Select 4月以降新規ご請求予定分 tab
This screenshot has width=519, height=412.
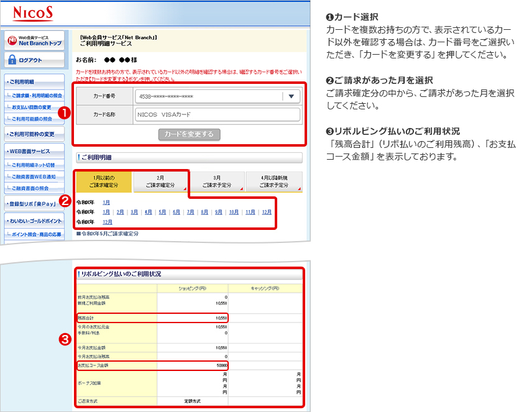273,181
